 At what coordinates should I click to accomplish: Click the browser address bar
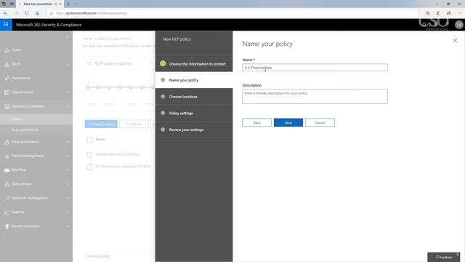click(x=232, y=13)
